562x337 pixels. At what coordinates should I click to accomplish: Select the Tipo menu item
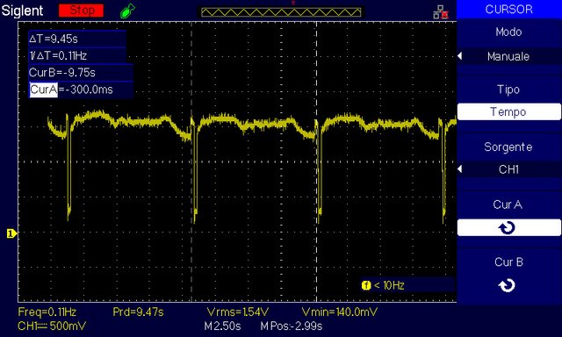pos(508,90)
